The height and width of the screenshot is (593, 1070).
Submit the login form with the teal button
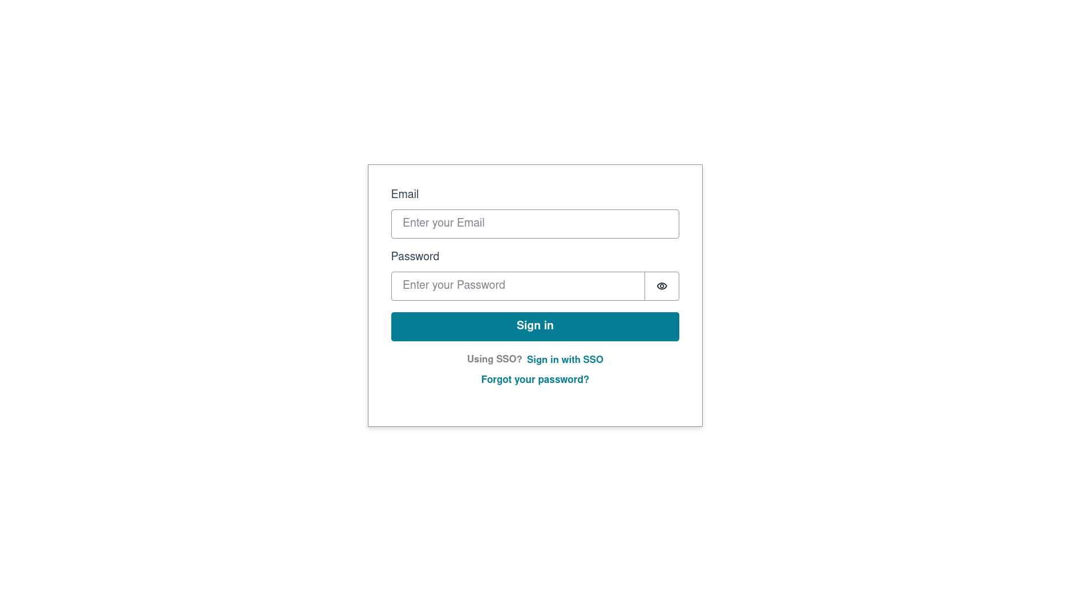[x=534, y=326]
